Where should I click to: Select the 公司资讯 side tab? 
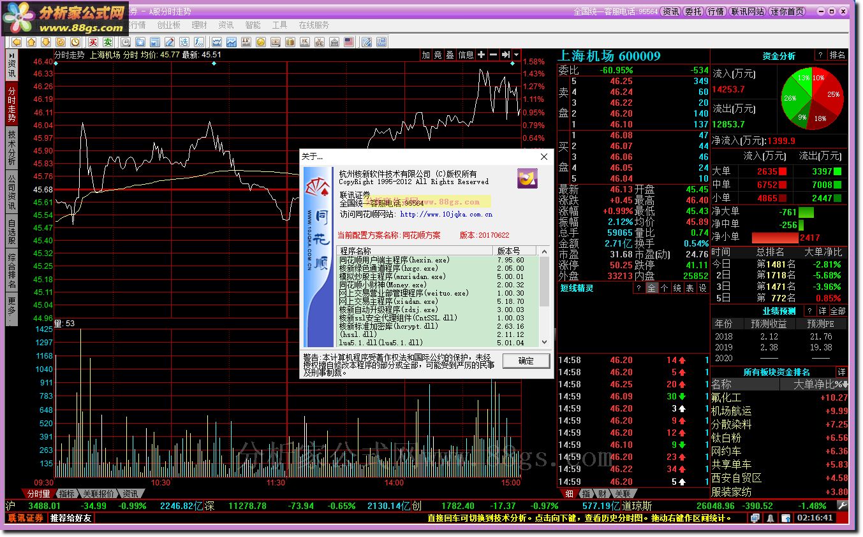[x=11, y=193]
